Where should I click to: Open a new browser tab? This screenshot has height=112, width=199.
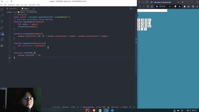click(183, 2)
